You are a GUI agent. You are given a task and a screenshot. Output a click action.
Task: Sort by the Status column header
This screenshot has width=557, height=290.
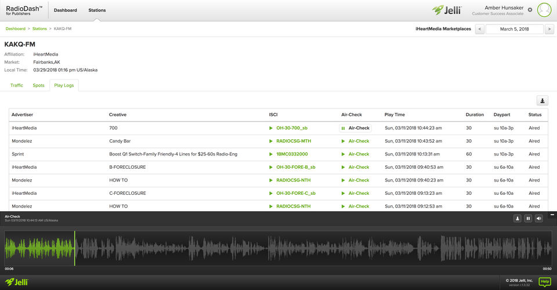pos(534,115)
